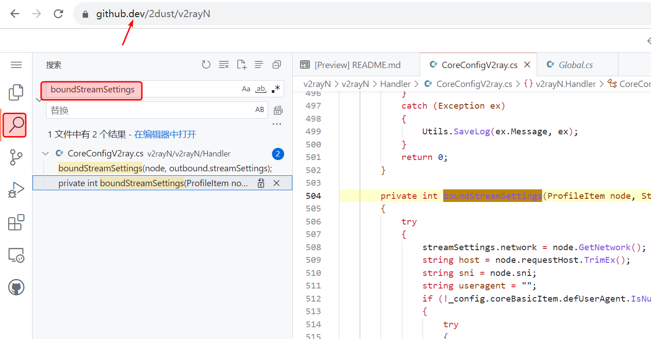
Task: Enable regular expression search
Action: [276, 89]
